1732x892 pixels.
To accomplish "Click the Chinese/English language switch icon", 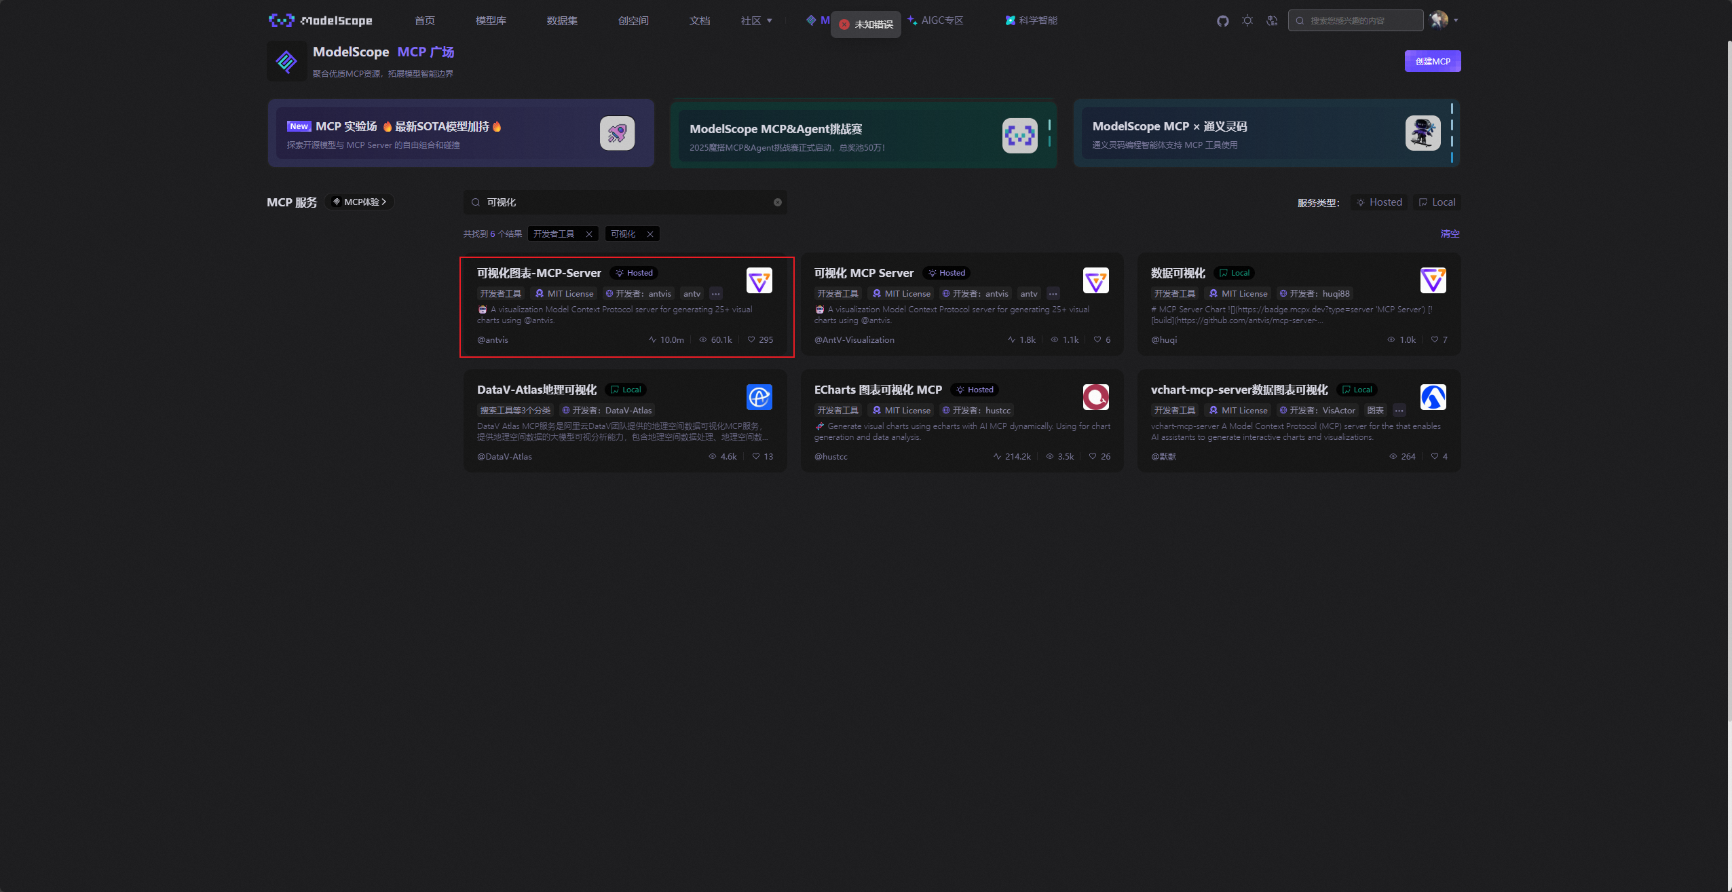I will pyautogui.click(x=1272, y=21).
